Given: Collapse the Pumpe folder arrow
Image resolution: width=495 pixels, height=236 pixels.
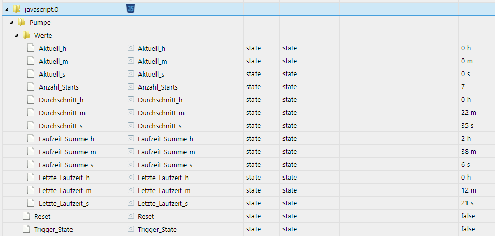Looking at the screenshot, I should click(11, 22).
